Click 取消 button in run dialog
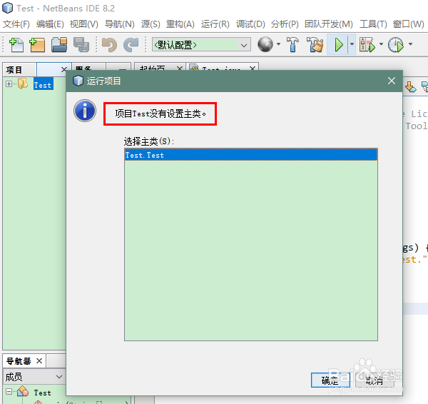428x404 pixels. tap(374, 380)
